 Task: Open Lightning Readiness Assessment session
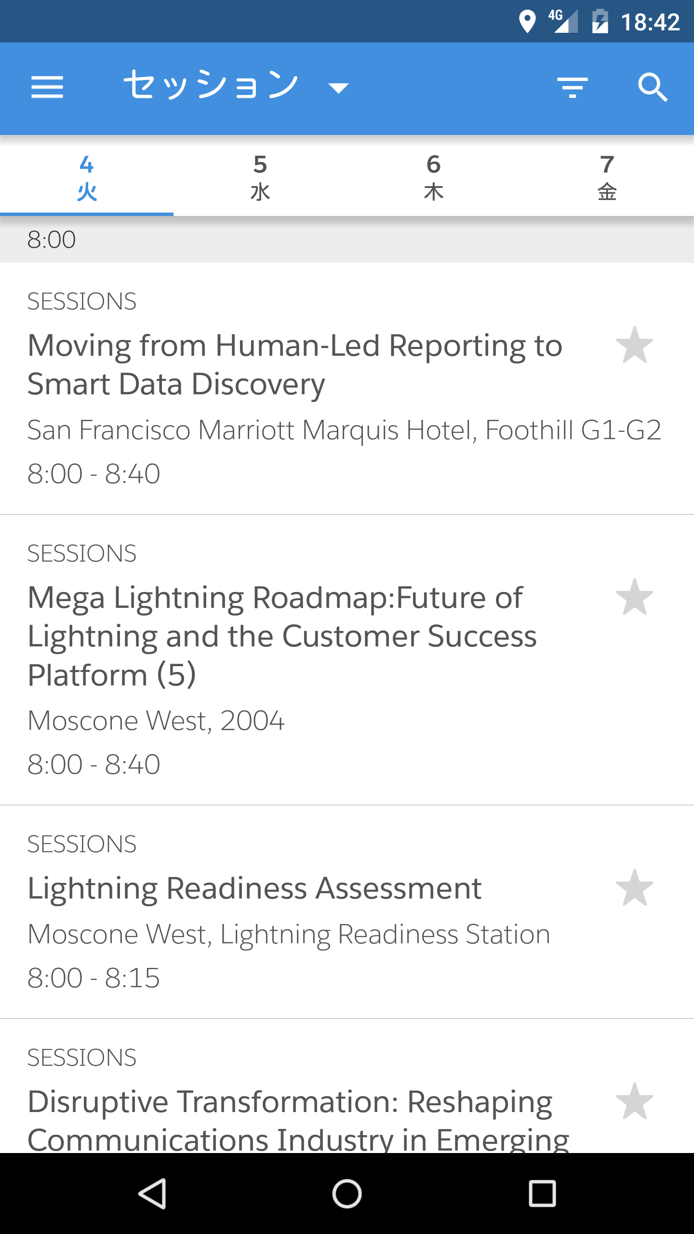[x=347, y=912]
